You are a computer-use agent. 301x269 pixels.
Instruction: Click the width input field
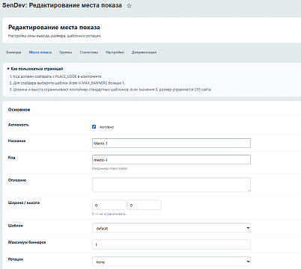pos(109,205)
